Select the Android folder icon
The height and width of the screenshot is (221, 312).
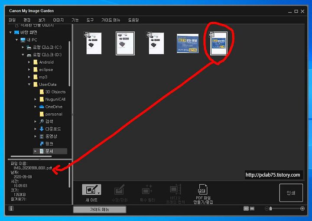36,62
